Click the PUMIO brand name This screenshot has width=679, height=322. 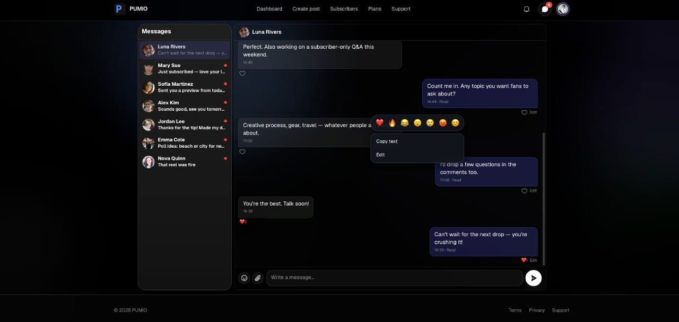tap(138, 8)
